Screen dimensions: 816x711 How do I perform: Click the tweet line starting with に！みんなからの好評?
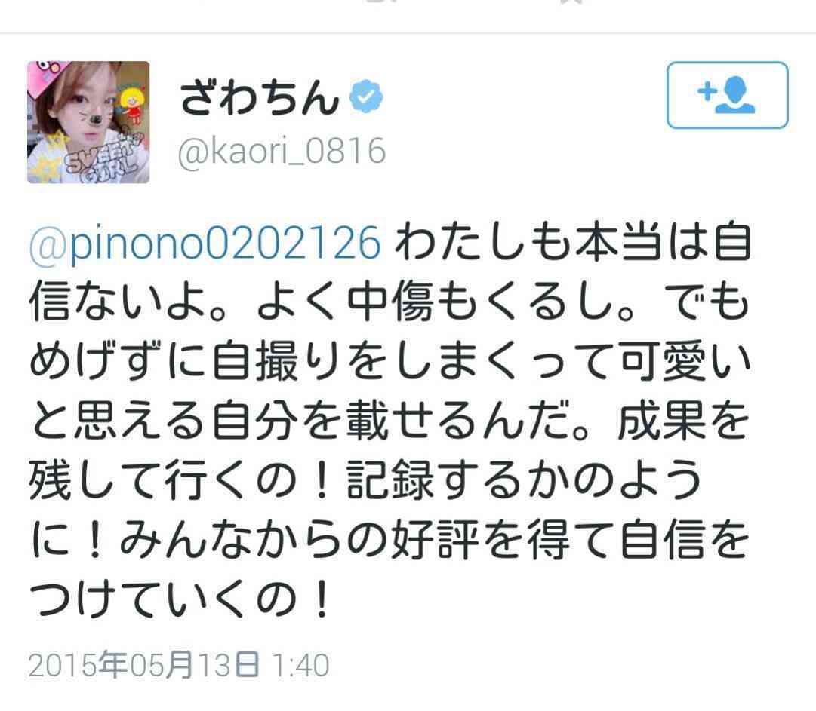390,540
